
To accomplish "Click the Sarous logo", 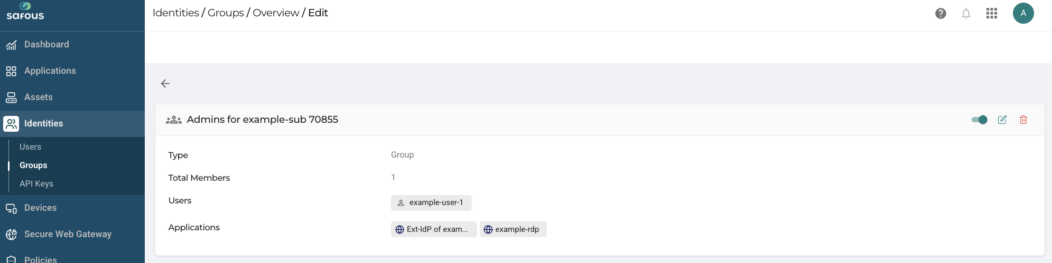I will point(25,12).
